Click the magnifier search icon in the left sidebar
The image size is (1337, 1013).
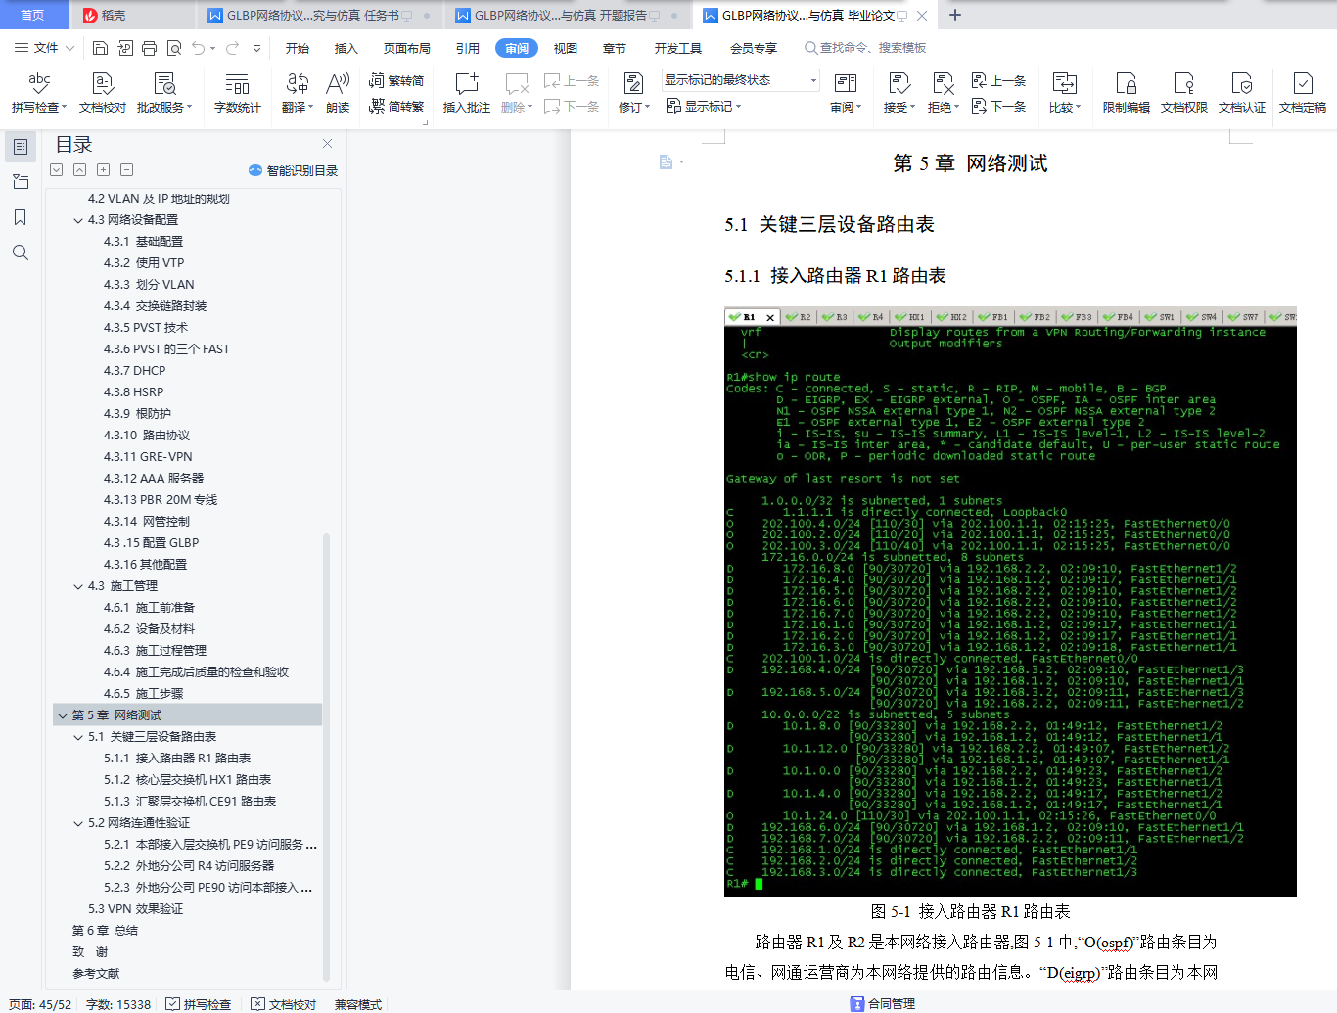(x=20, y=253)
